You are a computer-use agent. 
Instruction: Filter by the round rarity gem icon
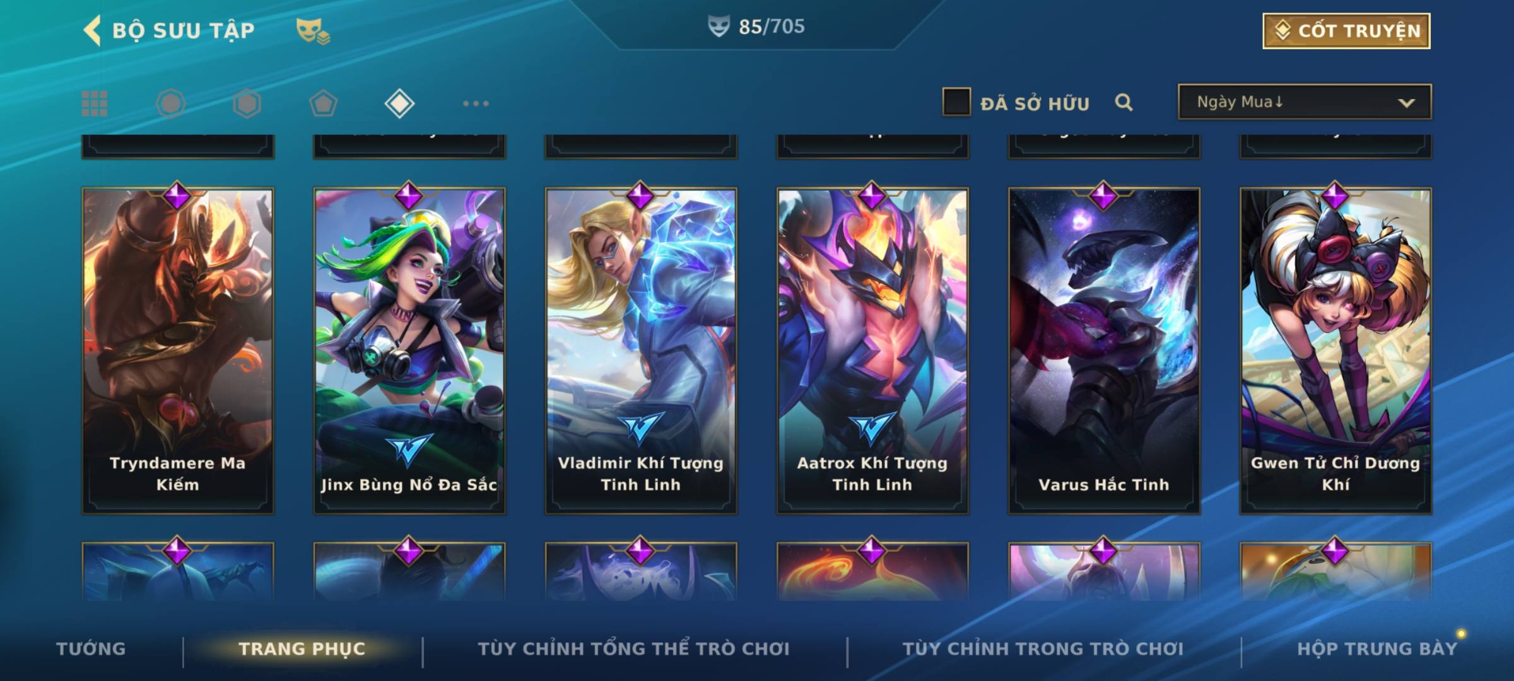click(171, 103)
